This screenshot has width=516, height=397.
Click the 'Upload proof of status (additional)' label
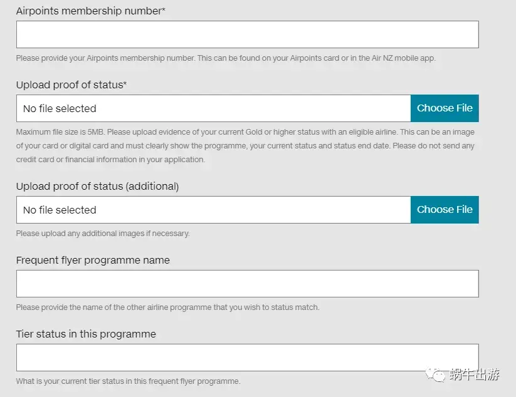tap(97, 187)
